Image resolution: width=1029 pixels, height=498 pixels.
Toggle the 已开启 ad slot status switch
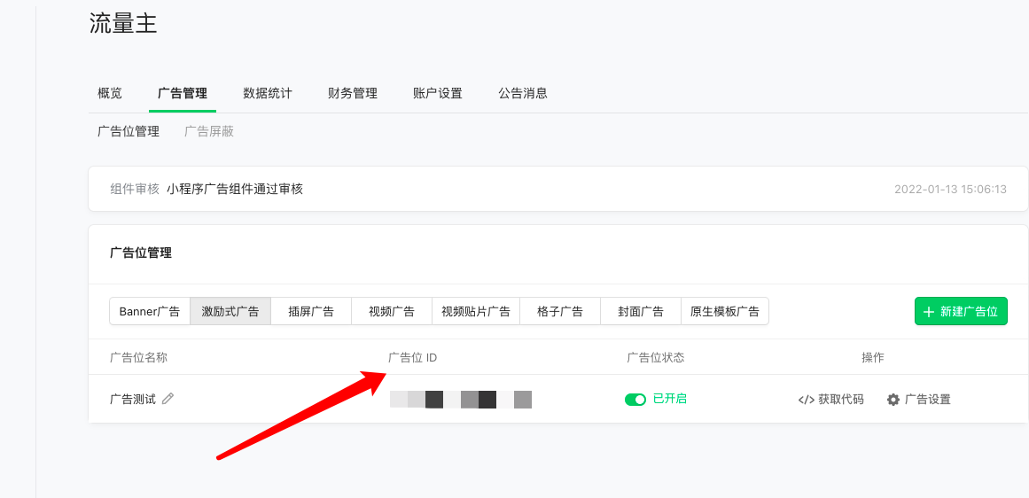[635, 400]
